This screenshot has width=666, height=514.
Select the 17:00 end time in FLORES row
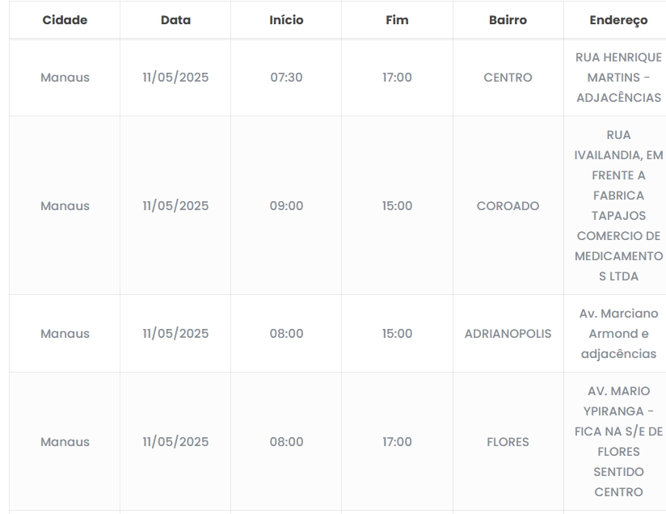pyautogui.click(x=397, y=442)
